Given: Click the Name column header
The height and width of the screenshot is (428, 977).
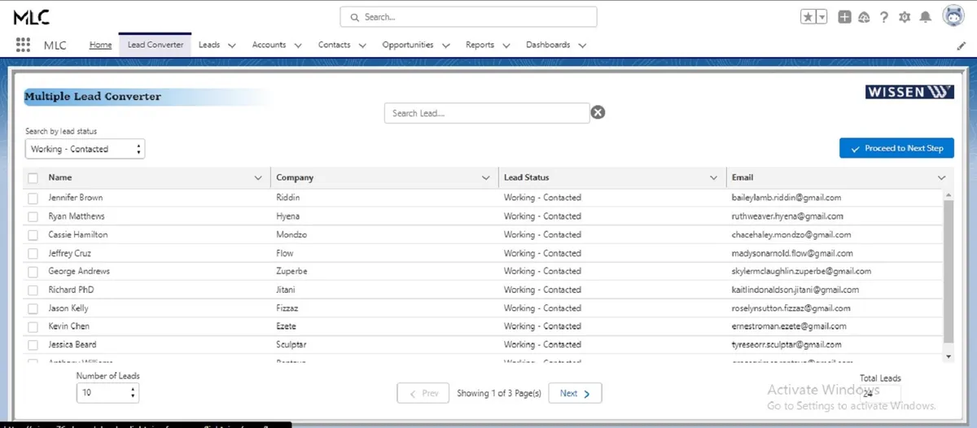Looking at the screenshot, I should (148, 177).
